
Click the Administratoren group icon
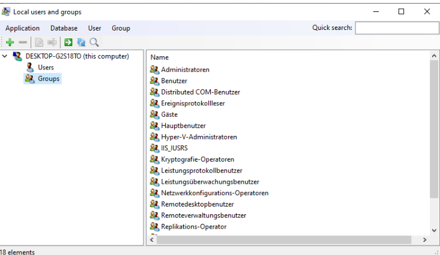coord(154,69)
